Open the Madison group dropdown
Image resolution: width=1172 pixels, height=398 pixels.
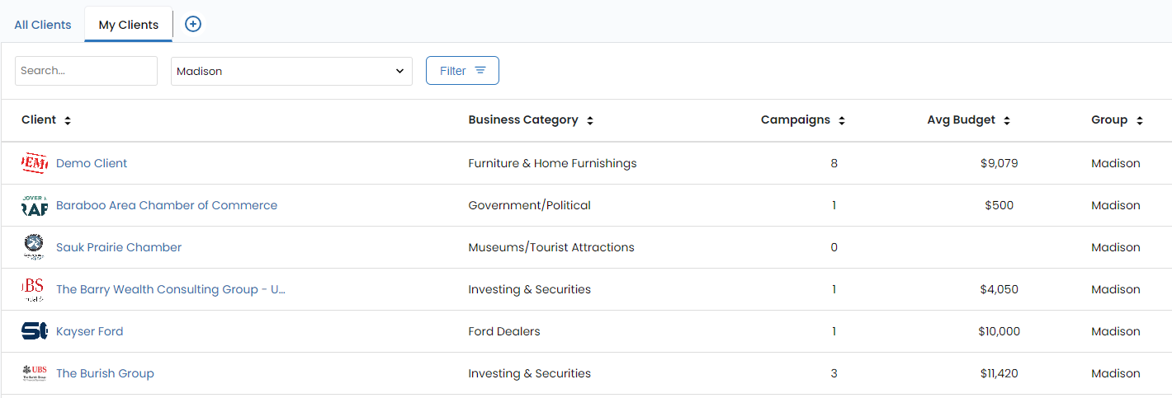pyautogui.click(x=291, y=71)
